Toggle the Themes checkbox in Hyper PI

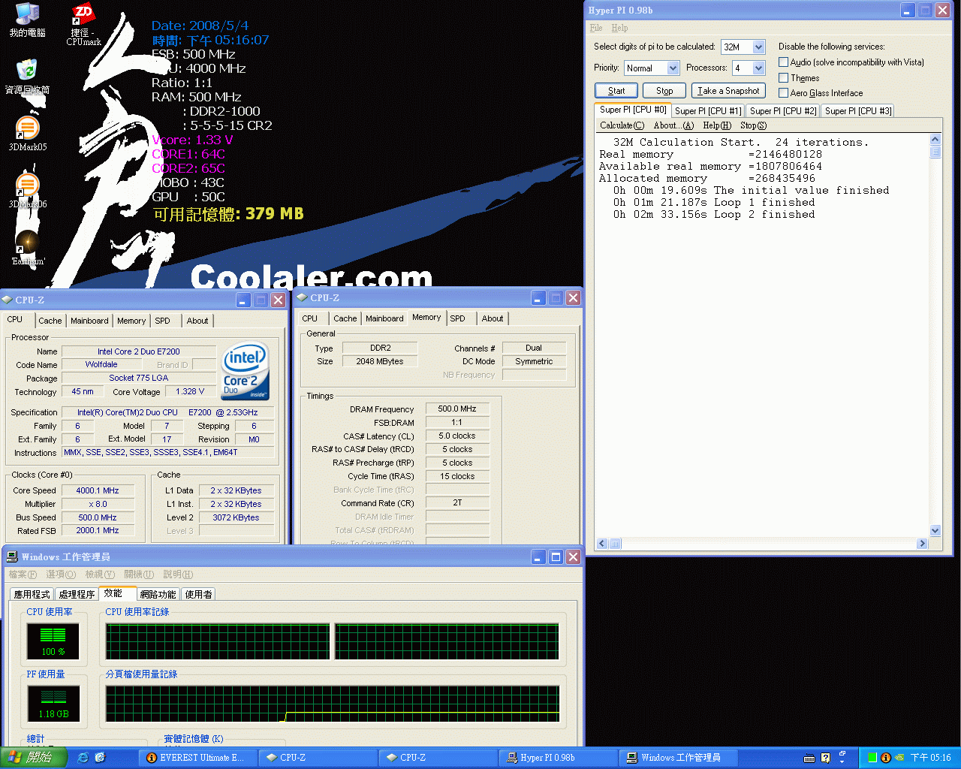tap(783, 78)
